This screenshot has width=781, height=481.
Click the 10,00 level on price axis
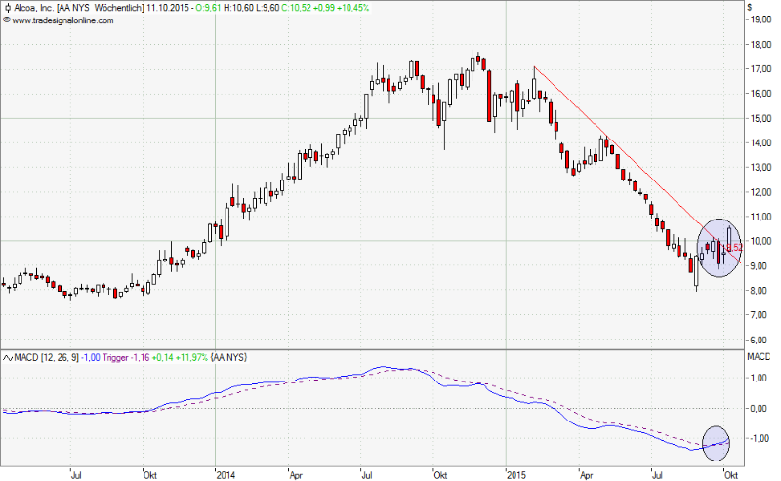[x=760, y=241]
